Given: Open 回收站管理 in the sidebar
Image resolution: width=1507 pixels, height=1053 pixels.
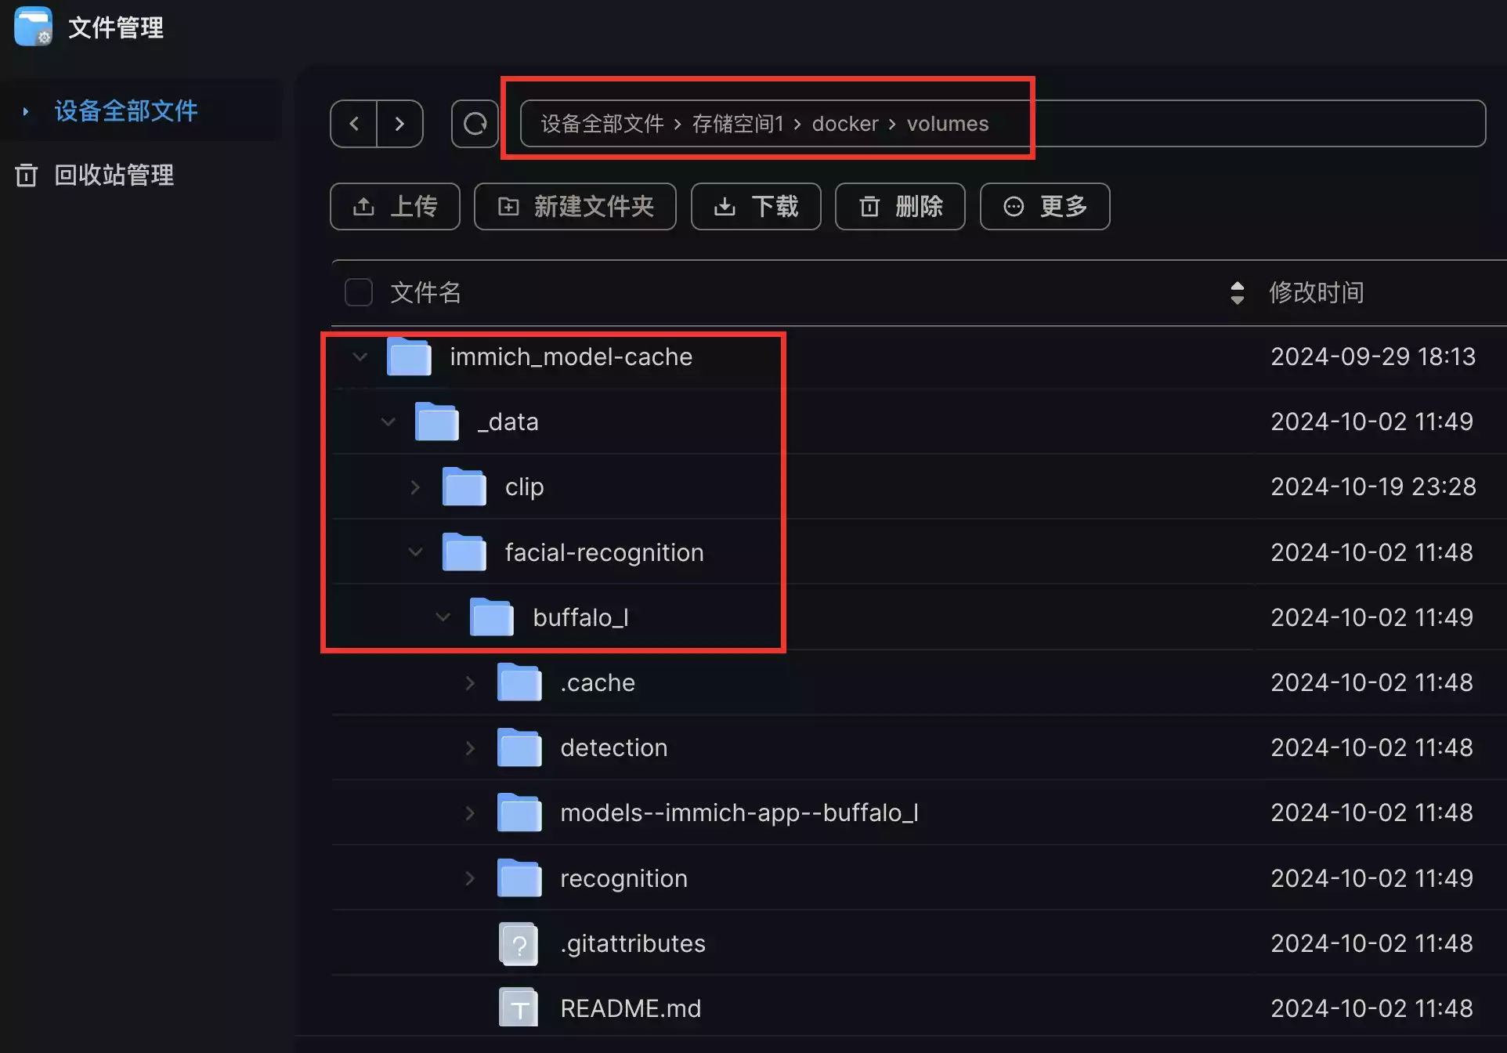Looking at the screenshot, I should tap(114, 175).
